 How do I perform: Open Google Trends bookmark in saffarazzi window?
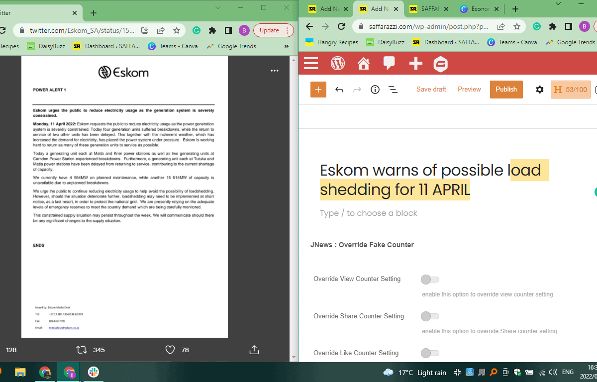pos(571,42)
